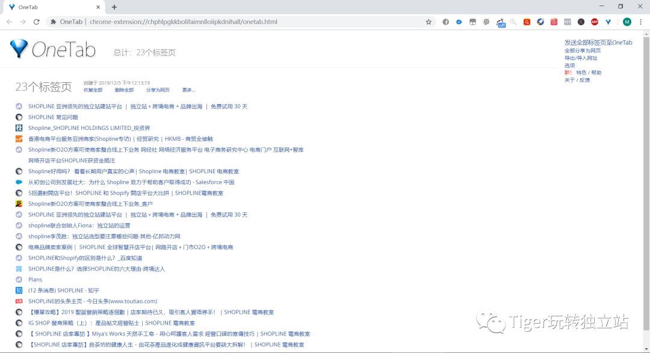Open the IG SHOP 營商策略(上) link
The height and width of the screenshot is (353, 650).
(x=111, y=323)
